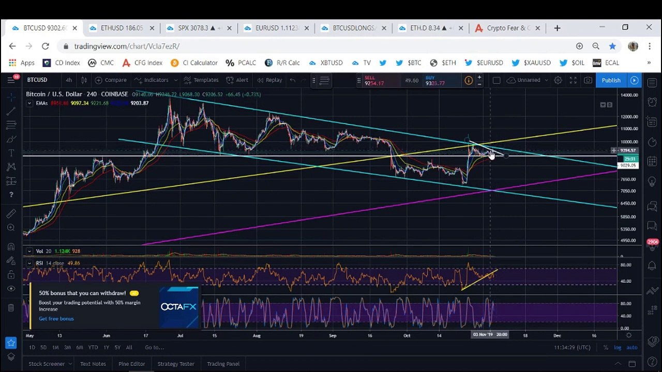Screen dimensions: 662x372
Task: Select the zoom-in magnifier tool
Action: click(11, 227)
